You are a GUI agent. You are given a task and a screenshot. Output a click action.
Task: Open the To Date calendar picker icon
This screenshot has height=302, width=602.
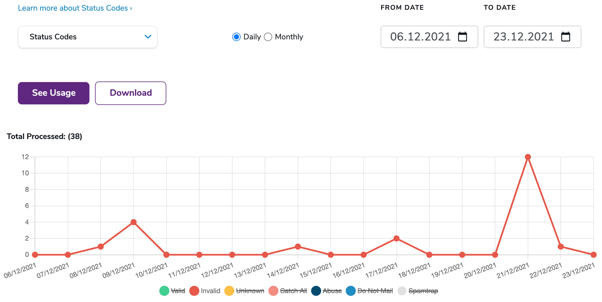click(566, 37)
